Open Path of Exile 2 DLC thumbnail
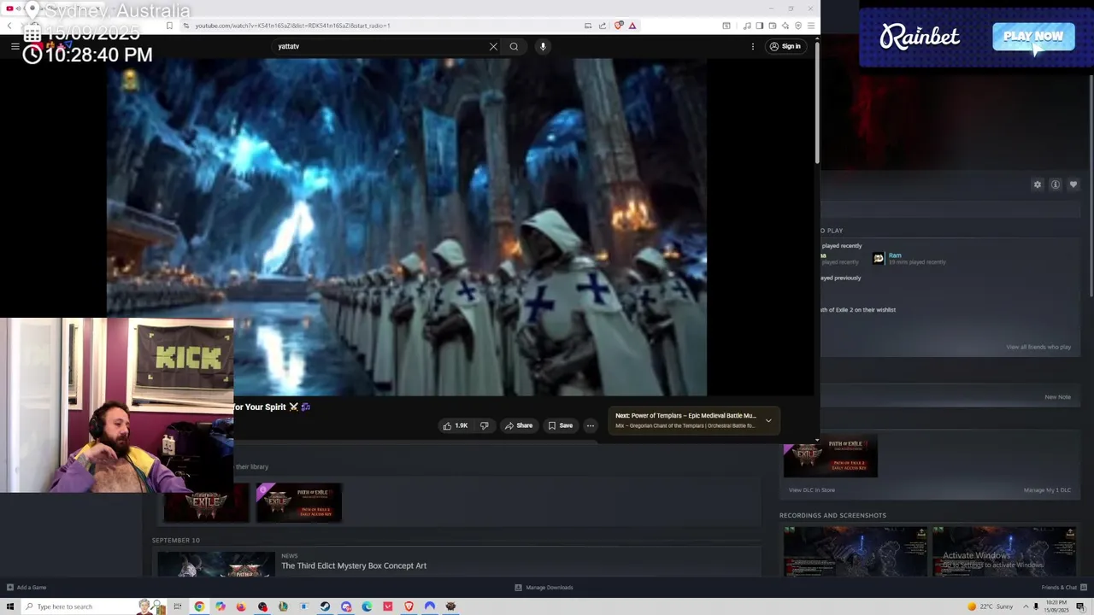Screen dimensions: 1094x615 pyautogui.click(x=830, y=458)
